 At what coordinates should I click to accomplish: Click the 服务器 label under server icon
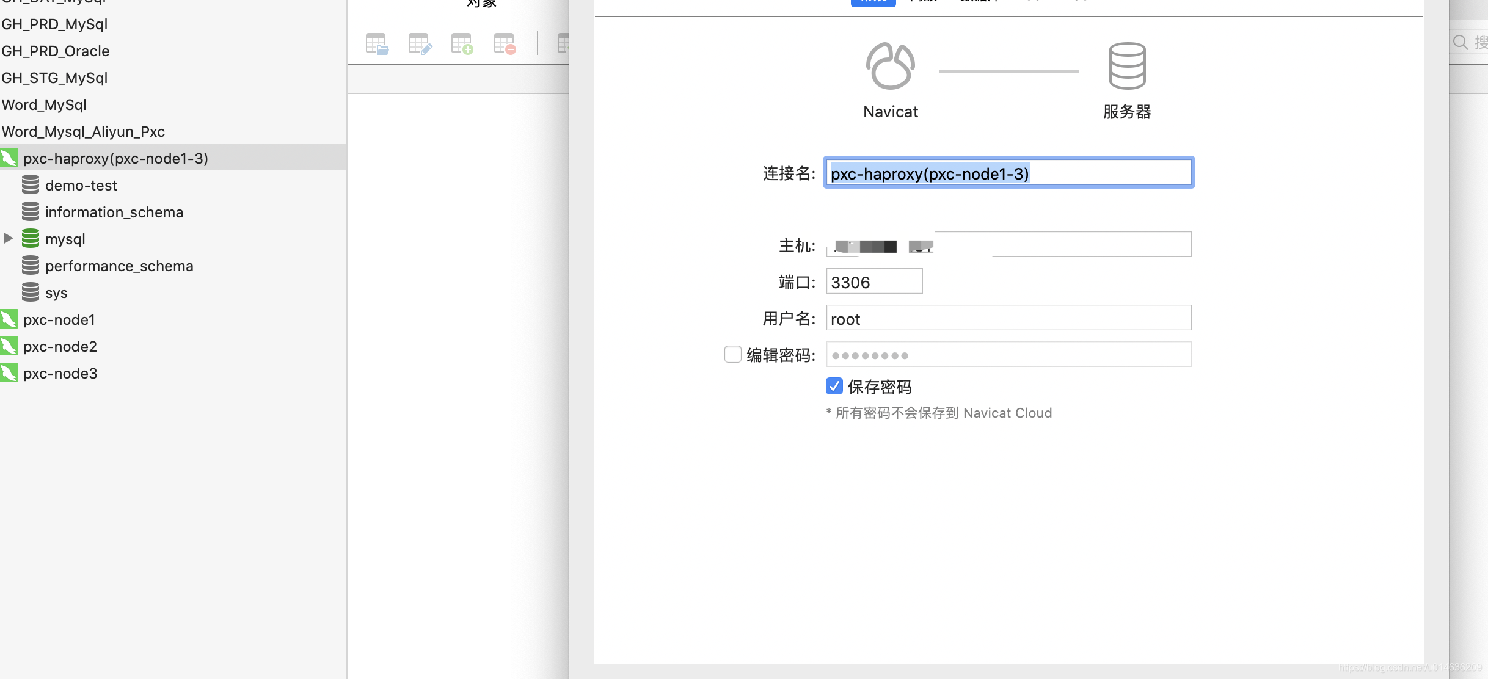pyautogui.click(x=1127, y=112)
